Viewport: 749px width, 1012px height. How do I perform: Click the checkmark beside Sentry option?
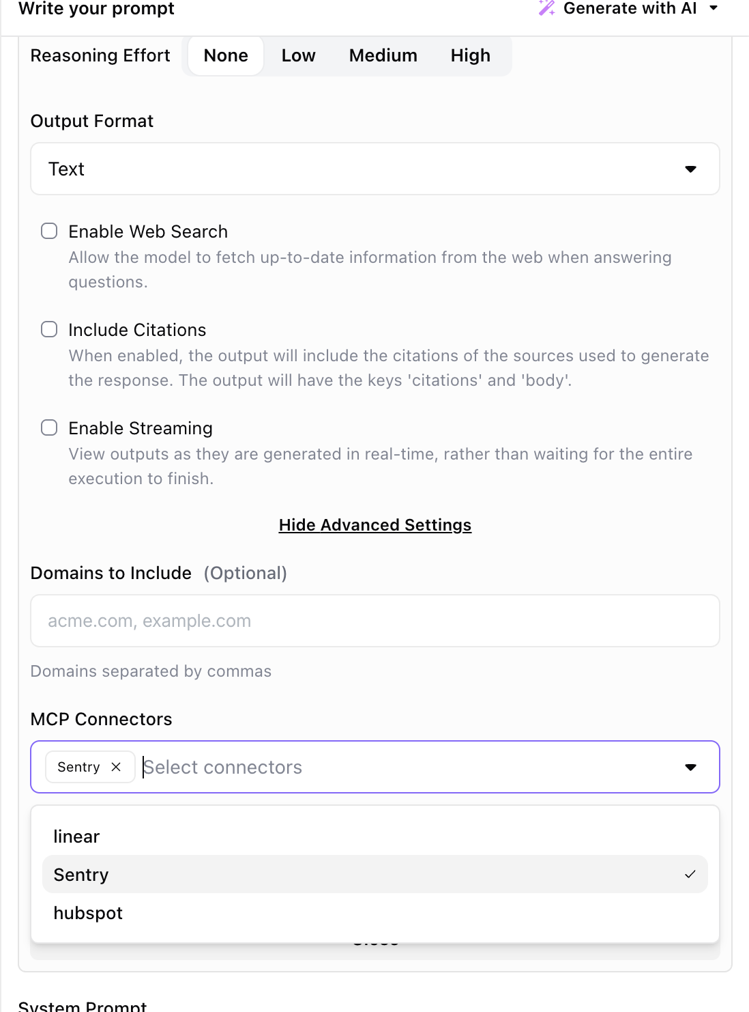point(690,874)
